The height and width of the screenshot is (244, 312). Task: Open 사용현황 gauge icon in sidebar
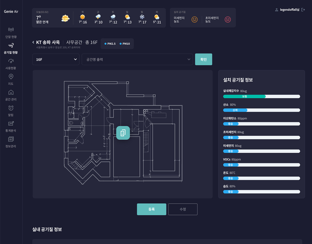(x=11, y=61)
